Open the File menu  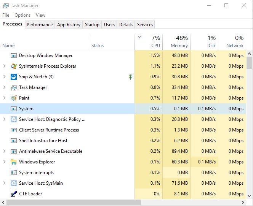[x=6, y=15]
